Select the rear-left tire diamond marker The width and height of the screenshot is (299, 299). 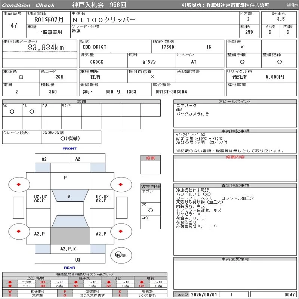click(x=19, y=231)
